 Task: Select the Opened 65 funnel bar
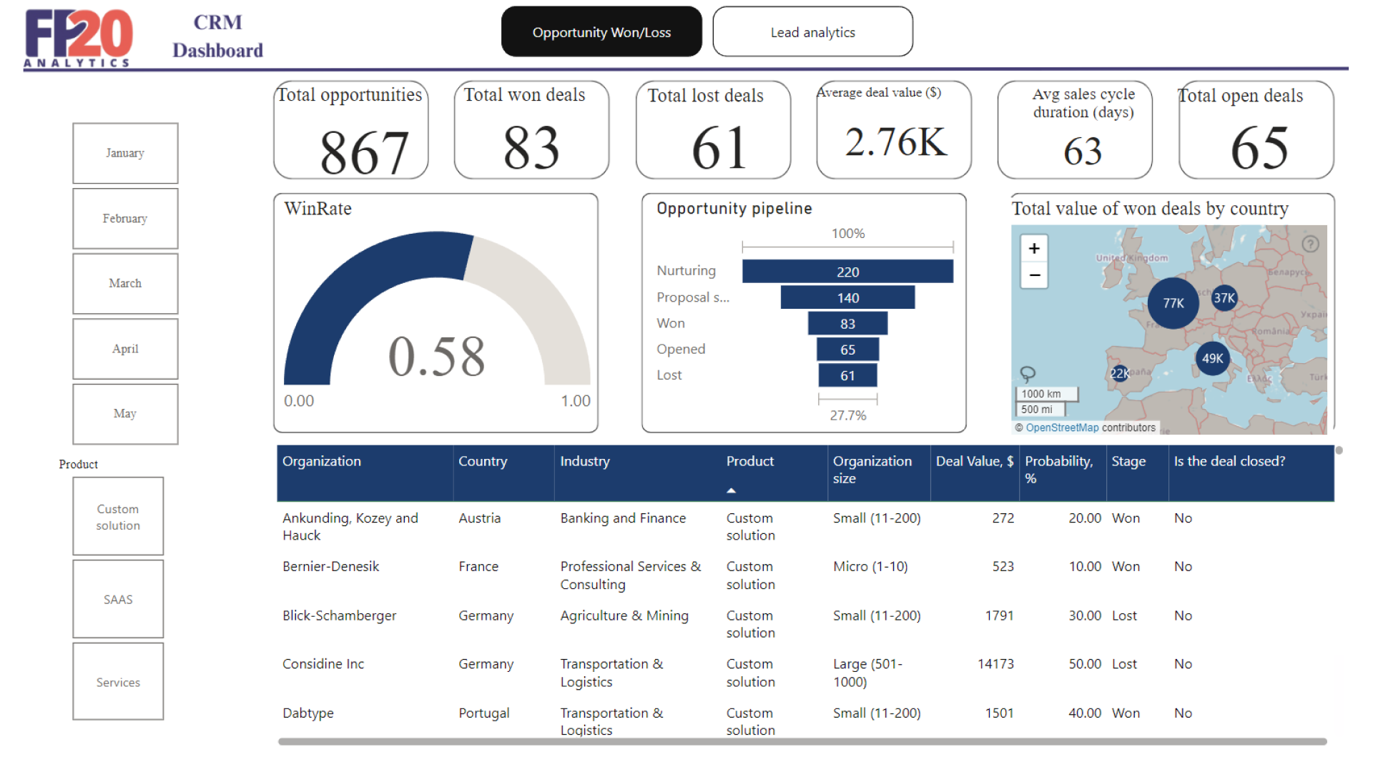(x=847, y=349)
